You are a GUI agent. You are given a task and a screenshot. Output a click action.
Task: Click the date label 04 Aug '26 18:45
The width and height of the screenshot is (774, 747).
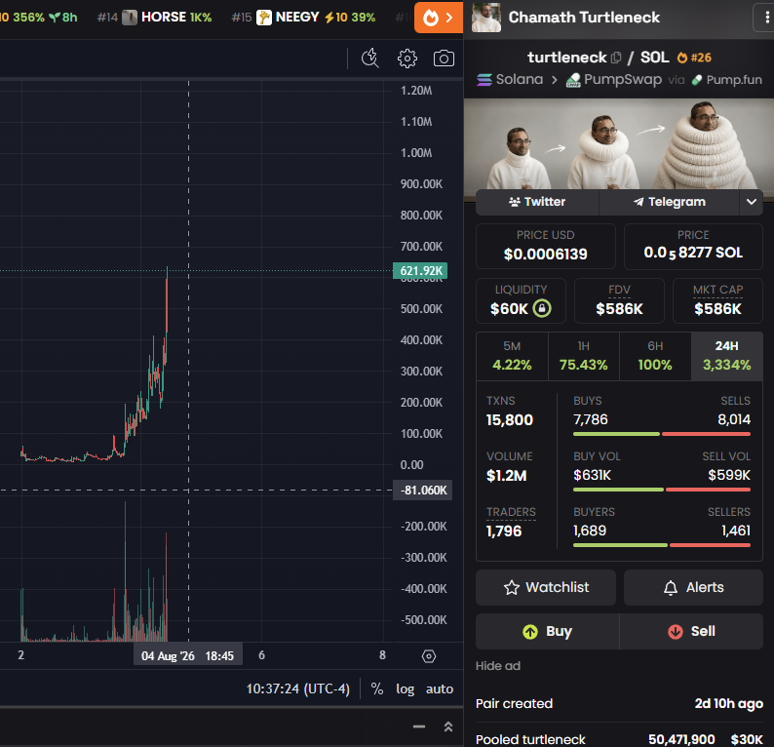coord(187,655)
